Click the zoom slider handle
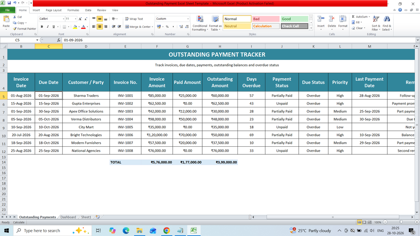This screenshot has height=236, width=420. pyautogui.click(x=401, y=222)
